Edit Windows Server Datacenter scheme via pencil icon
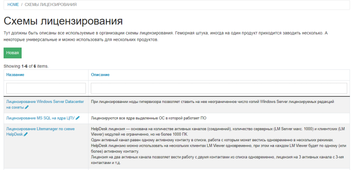 click(27, 107)
